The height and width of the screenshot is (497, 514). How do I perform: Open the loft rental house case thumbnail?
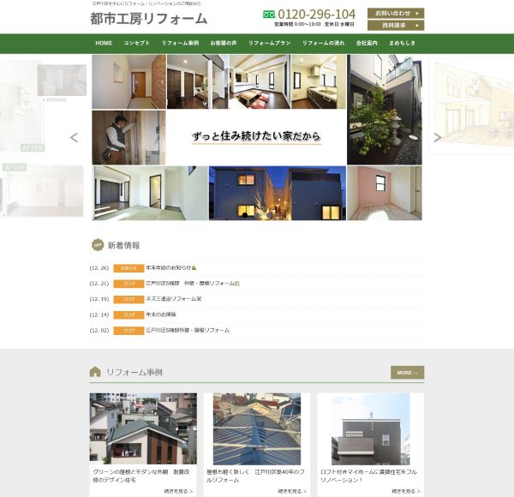click(370, 428)
